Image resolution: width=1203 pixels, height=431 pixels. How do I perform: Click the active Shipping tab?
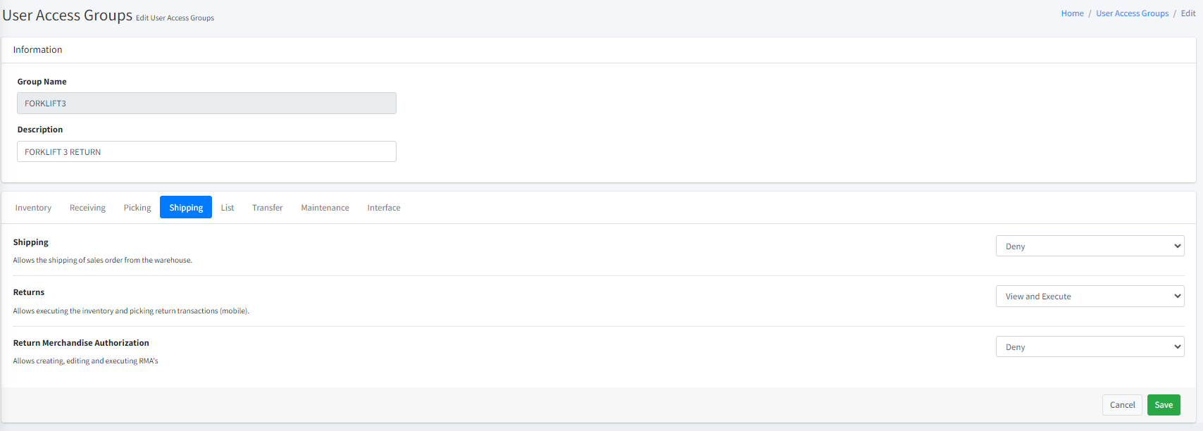pos(186,208)
